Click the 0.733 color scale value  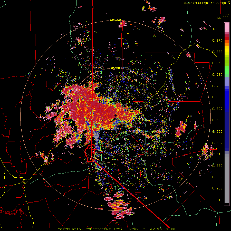click(x=217, y=86)
